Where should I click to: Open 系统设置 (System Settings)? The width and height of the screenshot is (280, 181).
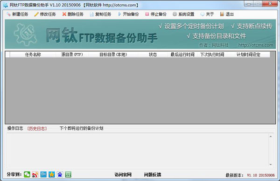[x=183, y=14]
